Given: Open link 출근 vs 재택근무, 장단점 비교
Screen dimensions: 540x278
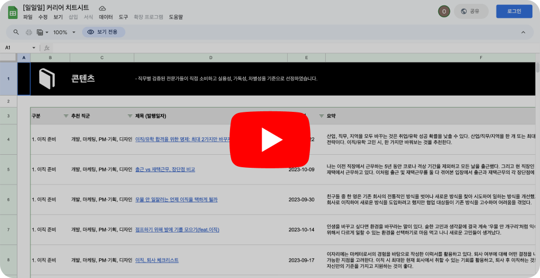Looking at the screenshot, I should [x=165, y=169].
